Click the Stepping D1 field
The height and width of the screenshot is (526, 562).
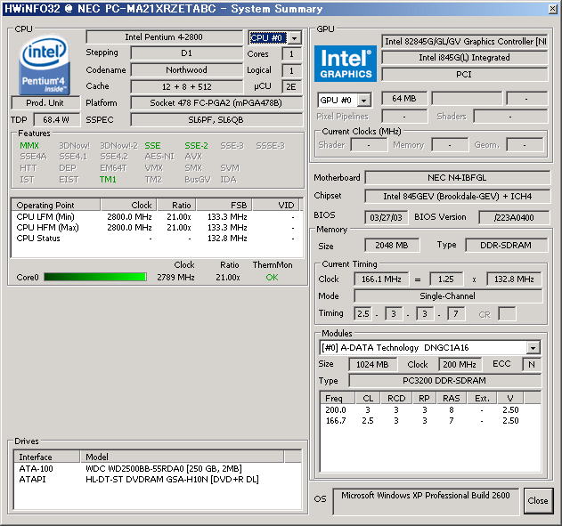coord(186,53)
